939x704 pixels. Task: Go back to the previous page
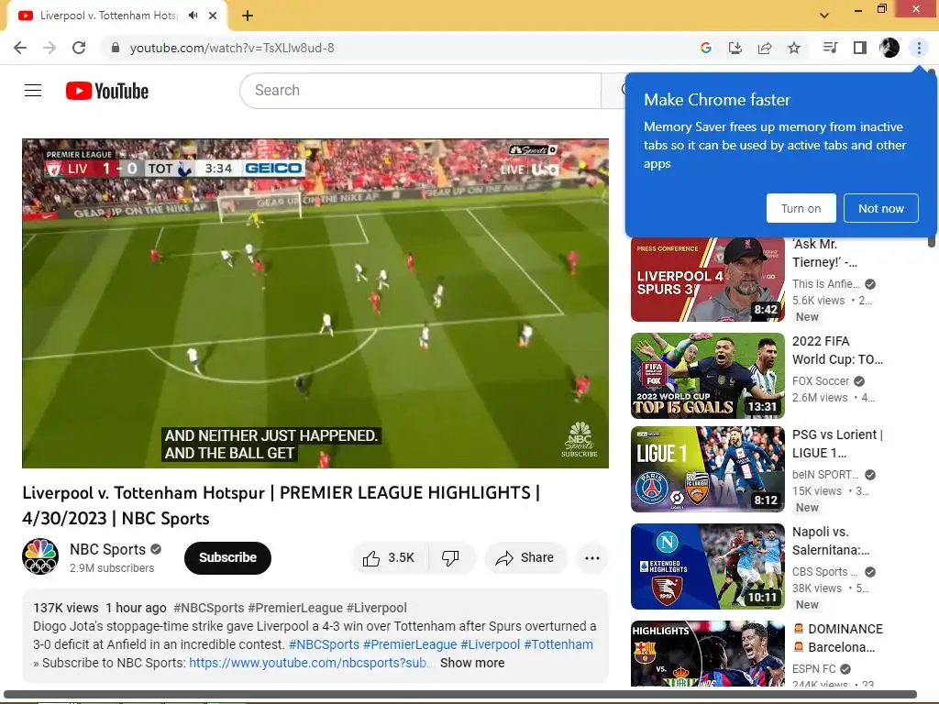click(20, 48)
